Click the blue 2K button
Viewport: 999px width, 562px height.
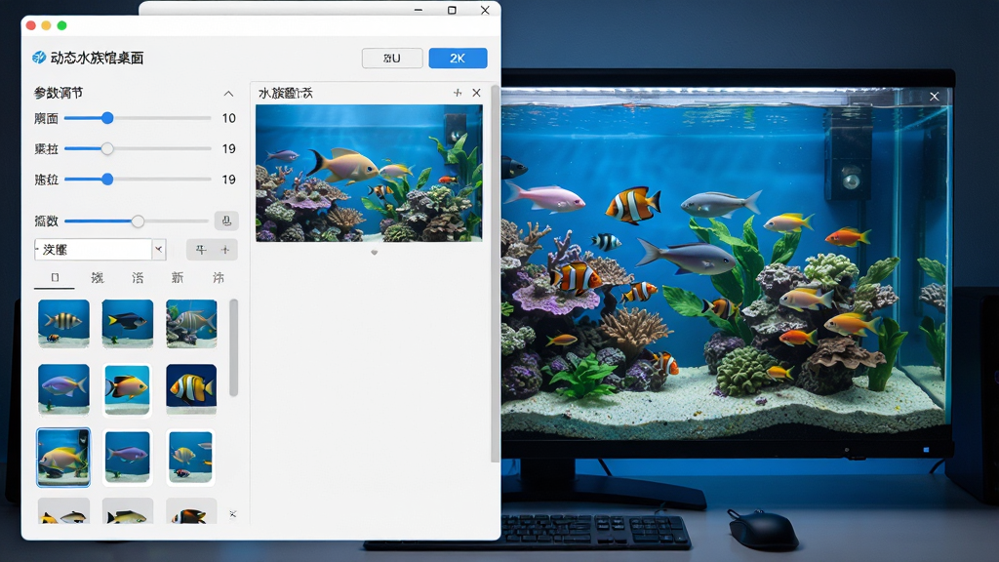(459, 58)
